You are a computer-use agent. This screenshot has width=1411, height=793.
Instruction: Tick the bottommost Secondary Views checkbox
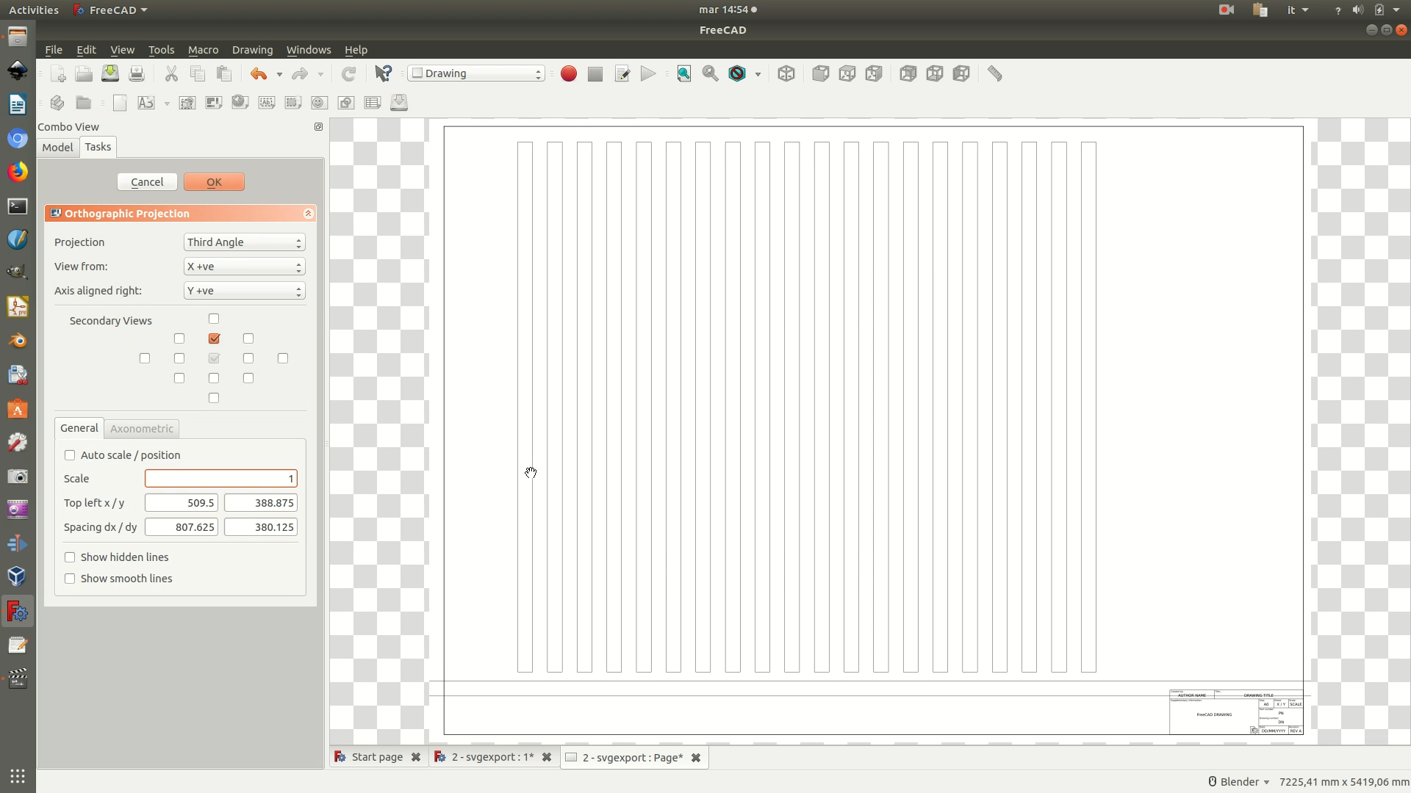(x=214, y=398)
